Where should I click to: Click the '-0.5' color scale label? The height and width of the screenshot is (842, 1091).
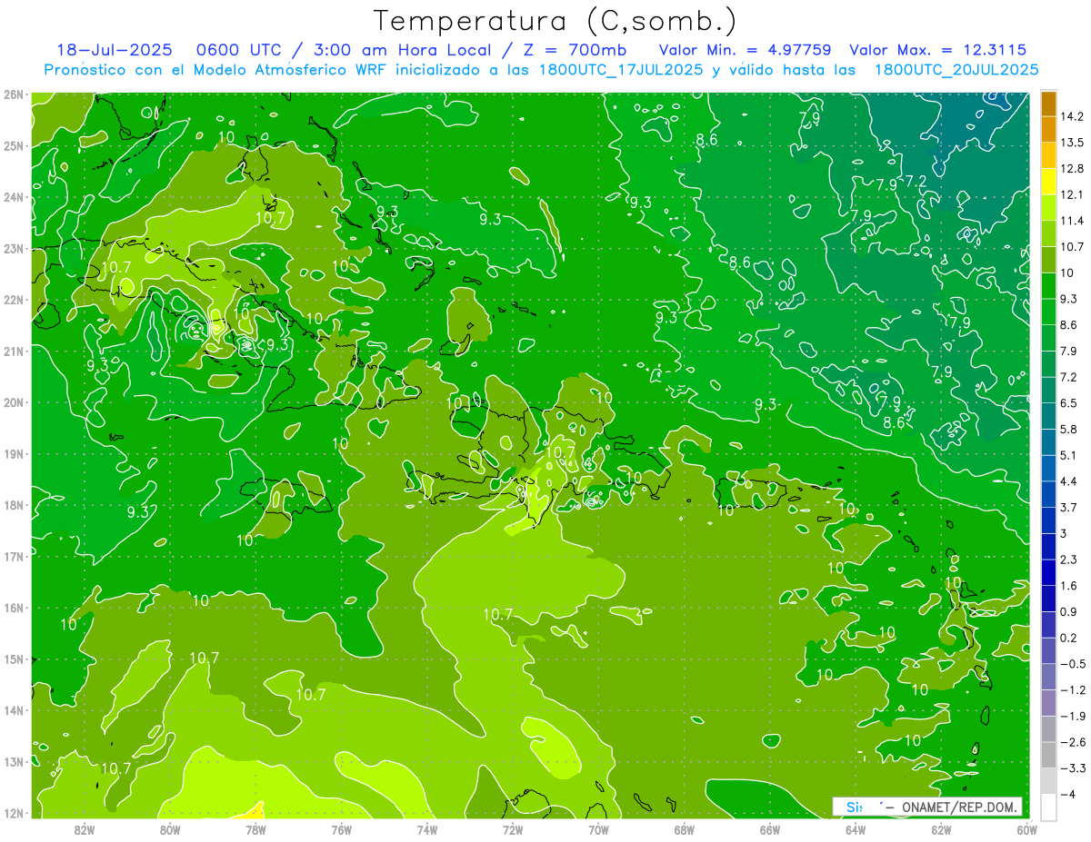coord(1073,664)
